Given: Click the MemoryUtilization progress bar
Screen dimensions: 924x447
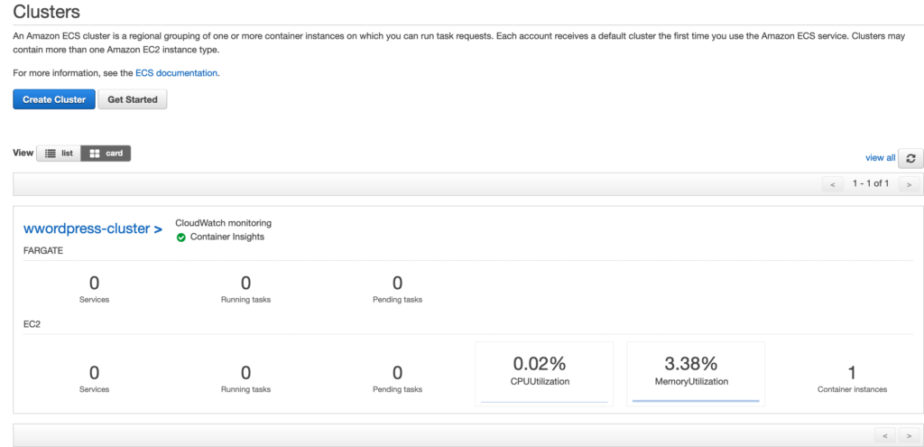Looking at the screenshot, I should 696,401.
